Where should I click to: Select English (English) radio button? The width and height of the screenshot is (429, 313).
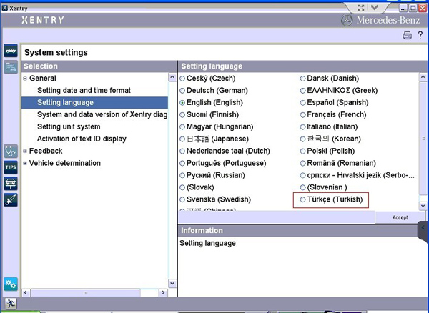tap(182, 103)
